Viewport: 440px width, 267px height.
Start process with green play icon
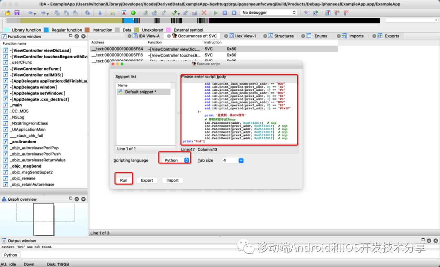(216, 13)
